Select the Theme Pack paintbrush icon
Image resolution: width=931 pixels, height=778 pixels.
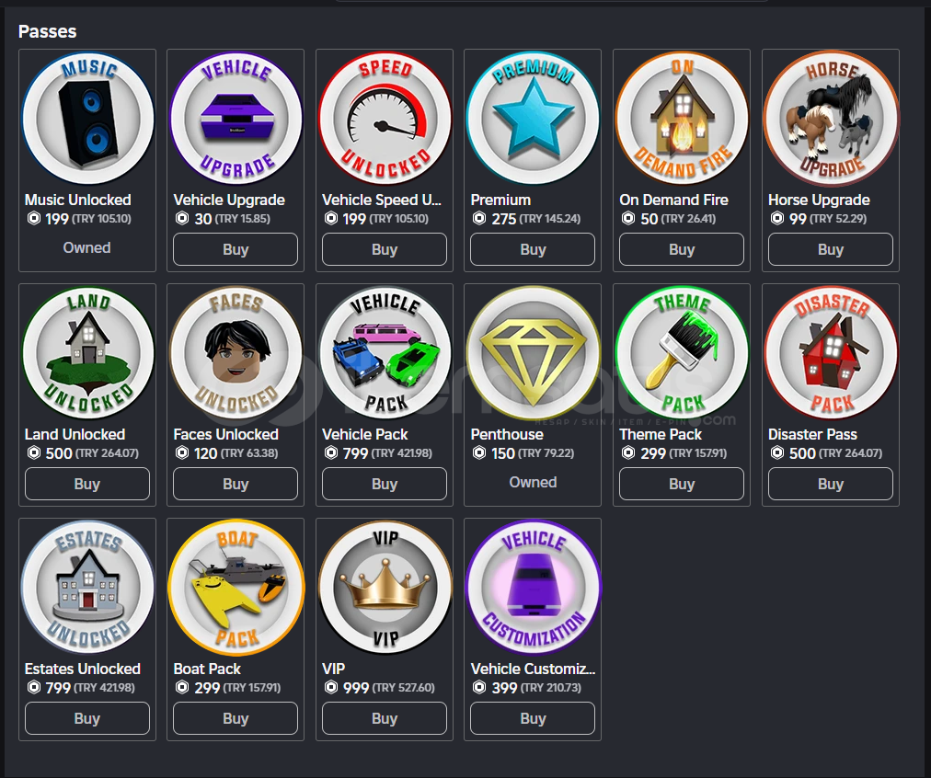coord(682,352)
